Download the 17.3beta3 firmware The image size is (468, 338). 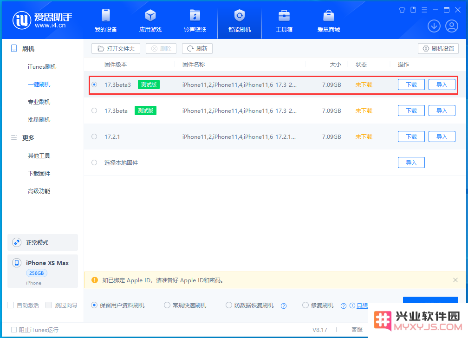coord(411,84)
